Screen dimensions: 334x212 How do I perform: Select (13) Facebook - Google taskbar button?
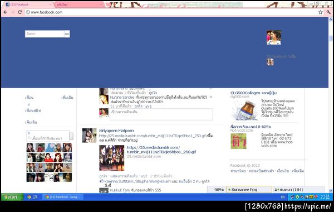[63, 197]
